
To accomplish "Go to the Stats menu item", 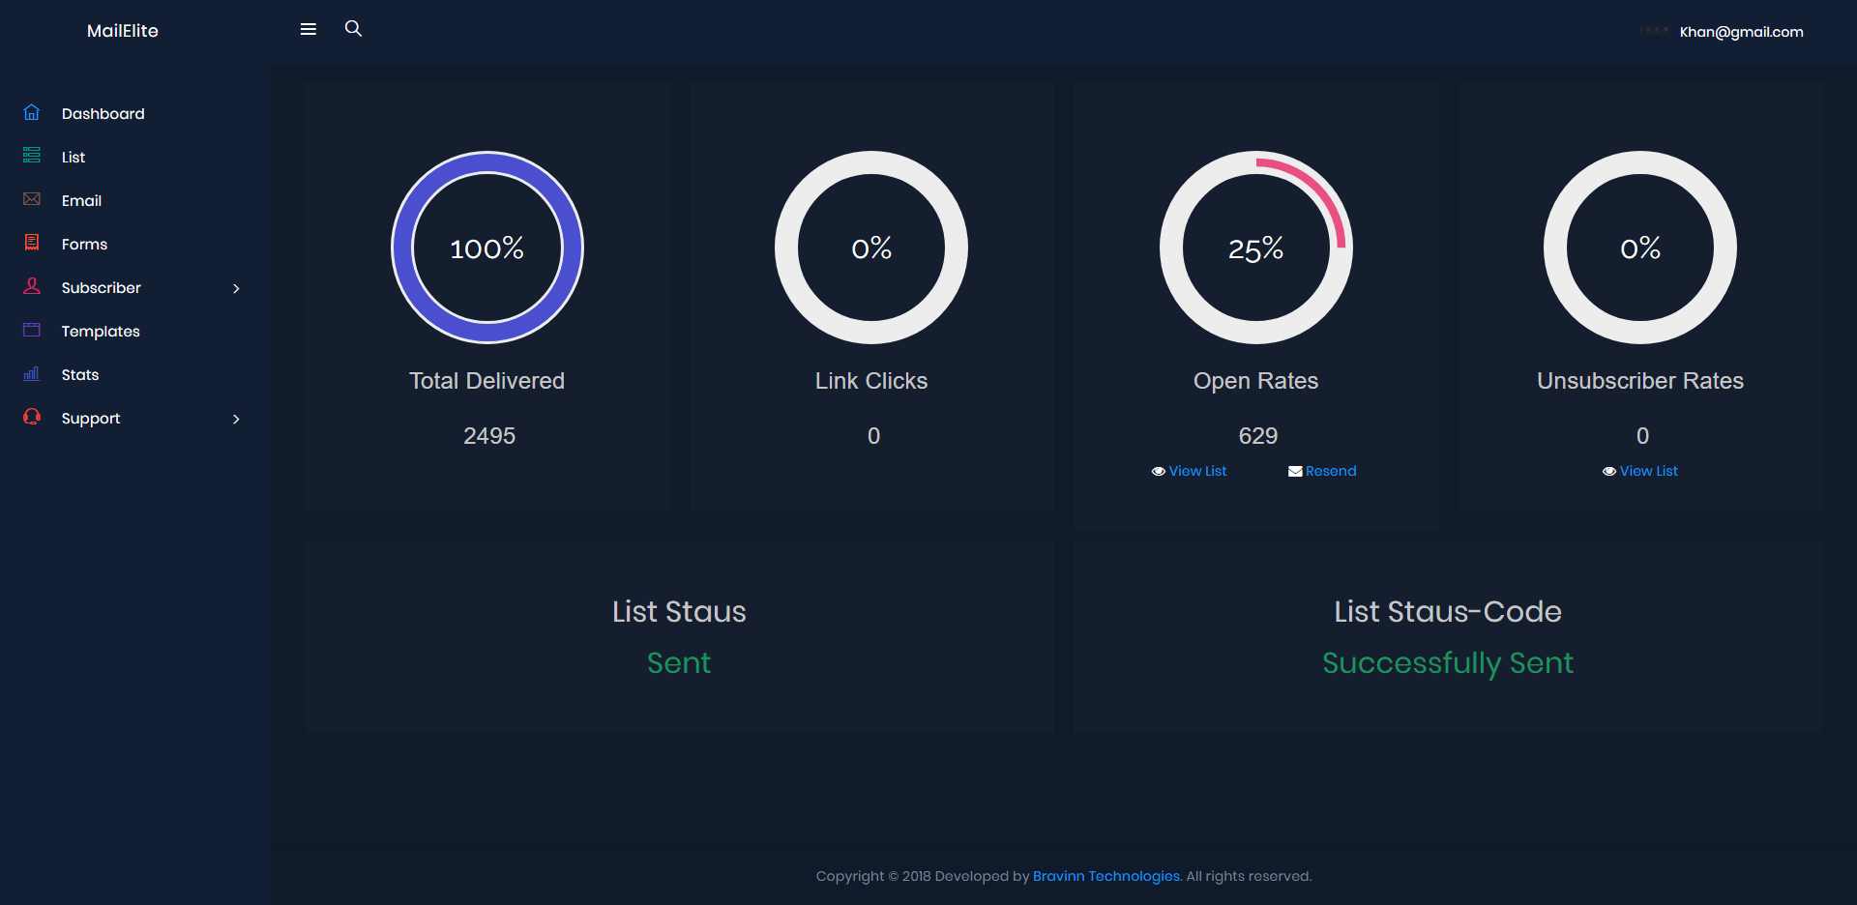I will [80, 375].
